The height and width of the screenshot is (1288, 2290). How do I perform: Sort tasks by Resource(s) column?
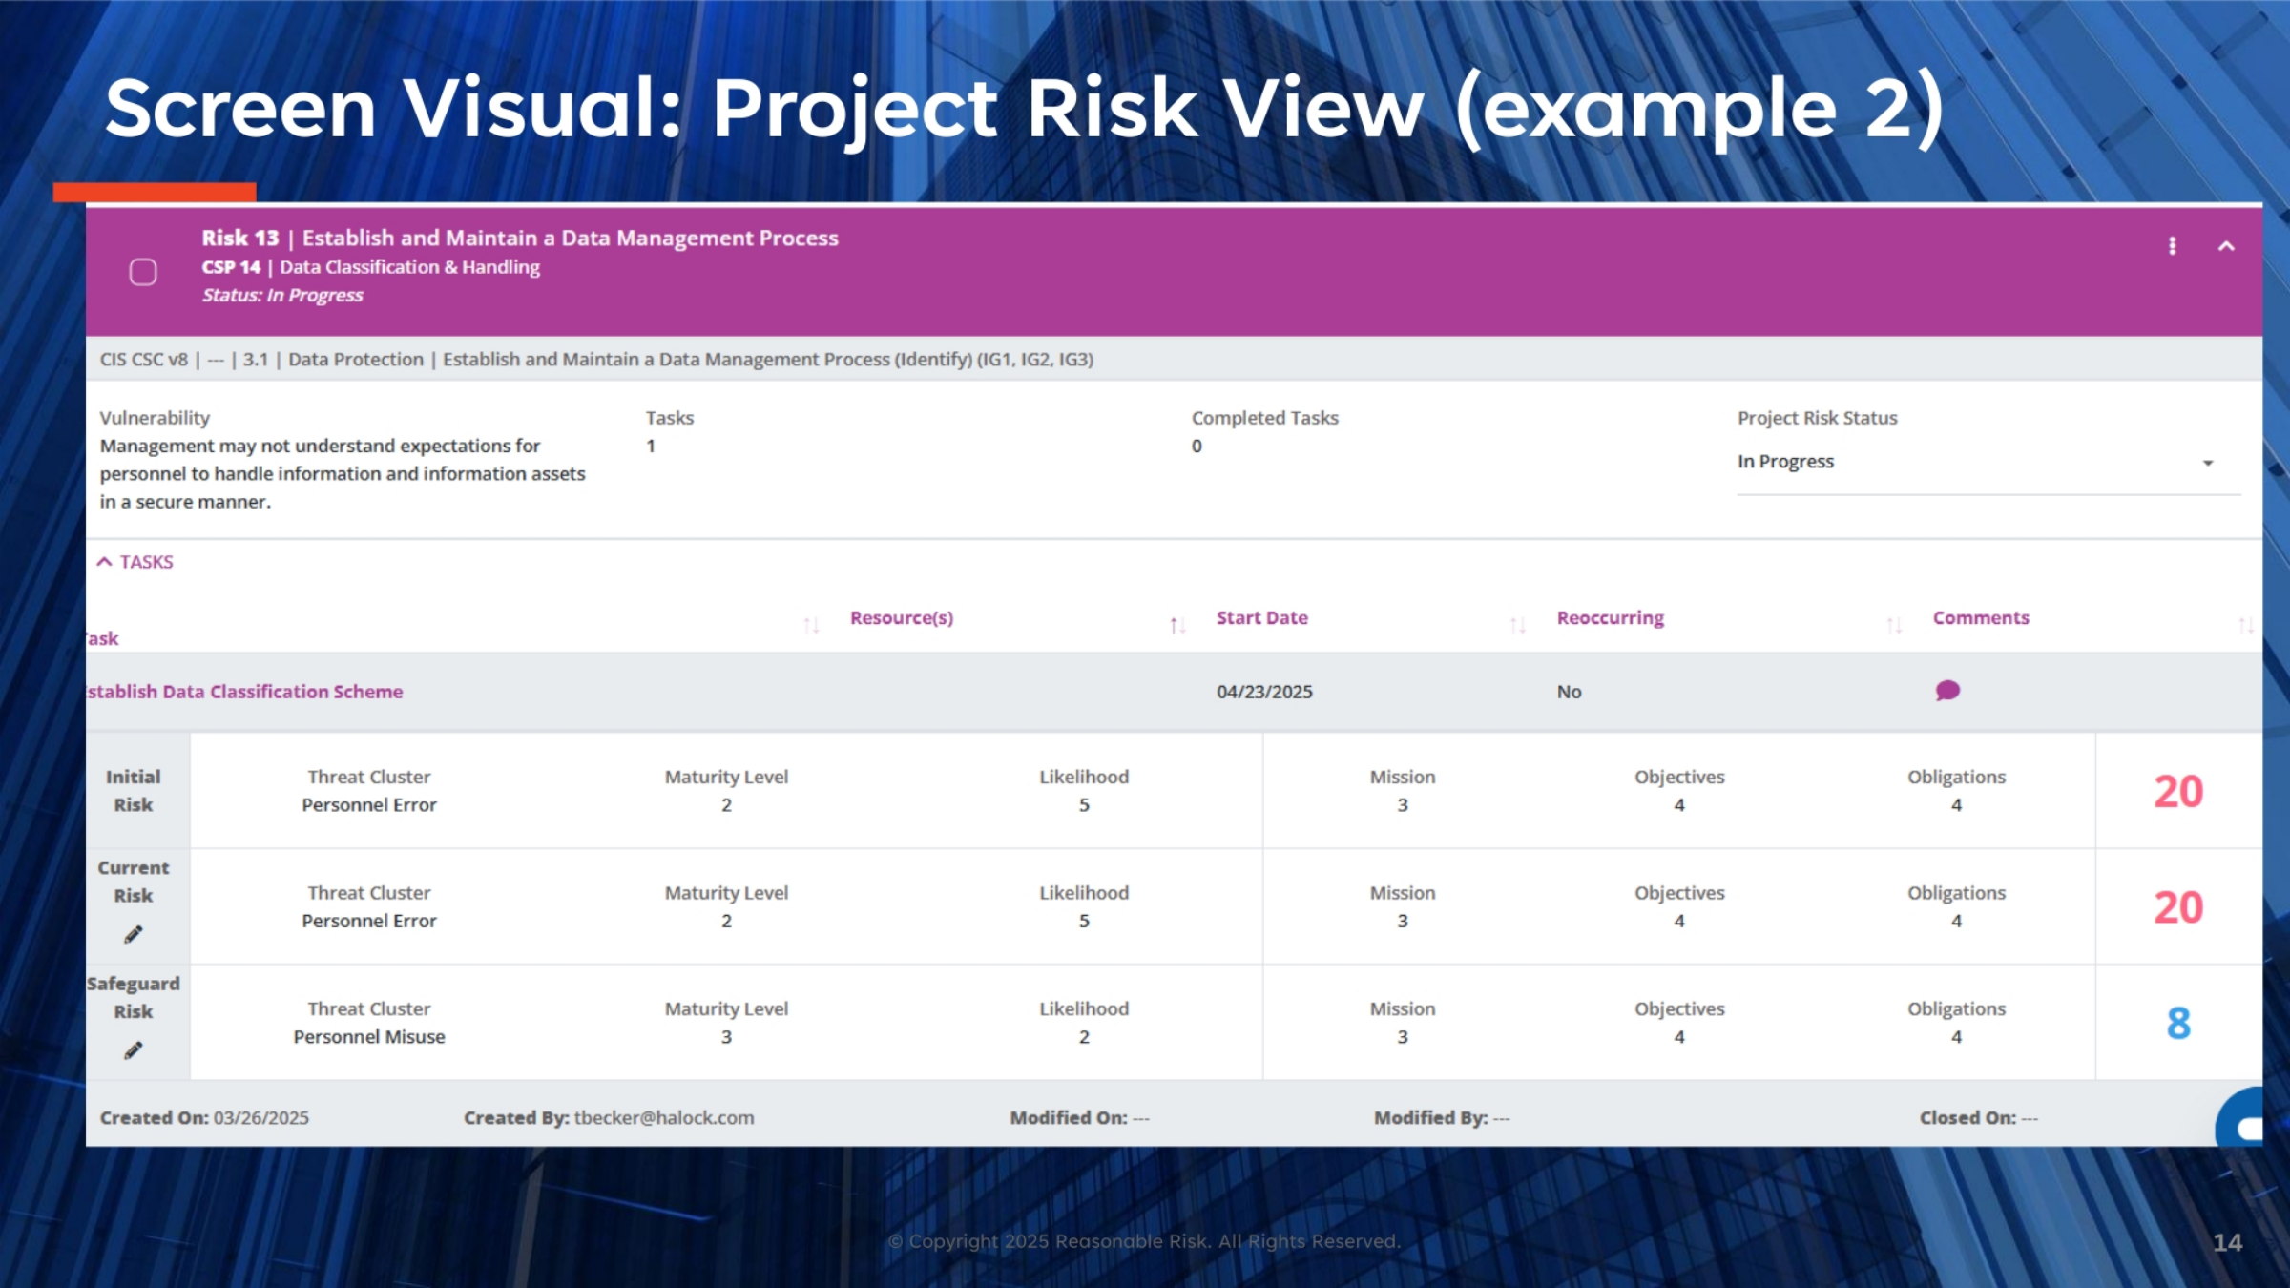point(902,618)
